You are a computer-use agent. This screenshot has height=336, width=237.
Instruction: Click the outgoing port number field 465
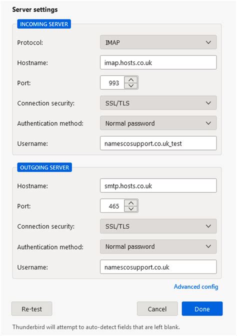point(112,206)
